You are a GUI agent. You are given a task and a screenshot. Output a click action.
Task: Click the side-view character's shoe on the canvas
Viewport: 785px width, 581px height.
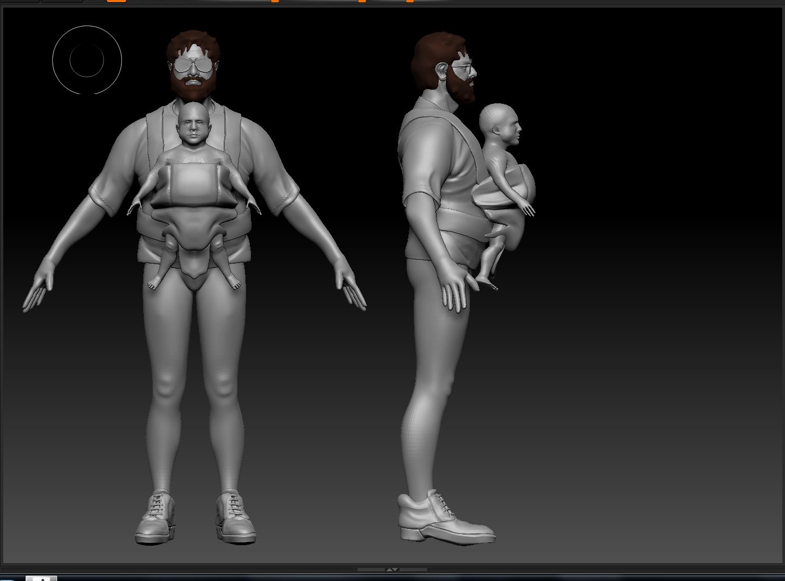tap(446, 516)
